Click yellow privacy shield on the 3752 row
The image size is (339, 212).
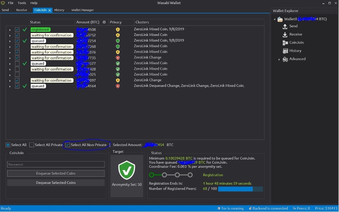(118, 35)
